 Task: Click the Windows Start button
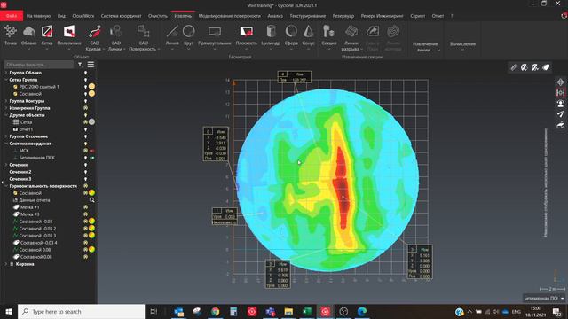tap(8, 311)
